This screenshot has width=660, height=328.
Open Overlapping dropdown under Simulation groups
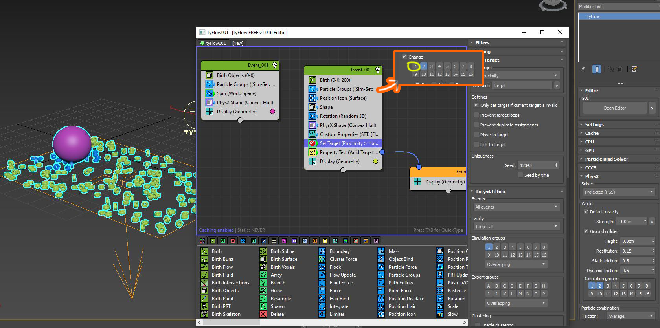(x=516, y=264)
